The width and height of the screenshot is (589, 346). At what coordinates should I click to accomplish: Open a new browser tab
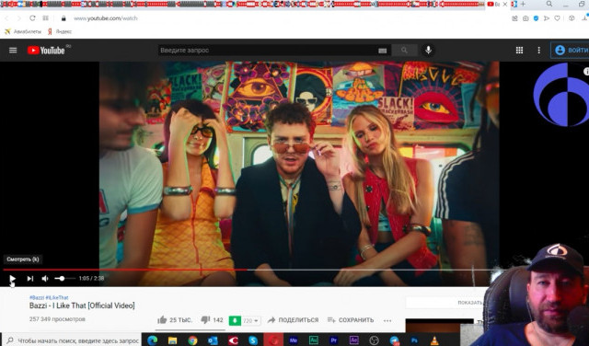(523, 4)
